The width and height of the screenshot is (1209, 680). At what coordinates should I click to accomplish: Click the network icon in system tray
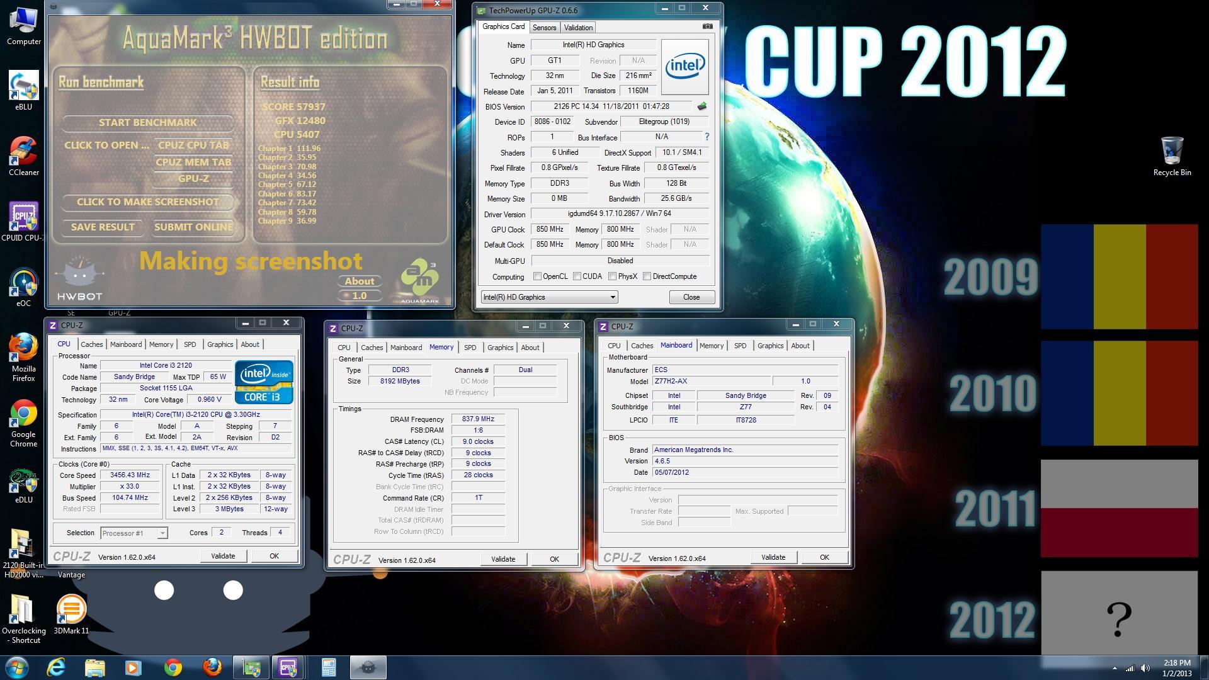[1130, 668]
